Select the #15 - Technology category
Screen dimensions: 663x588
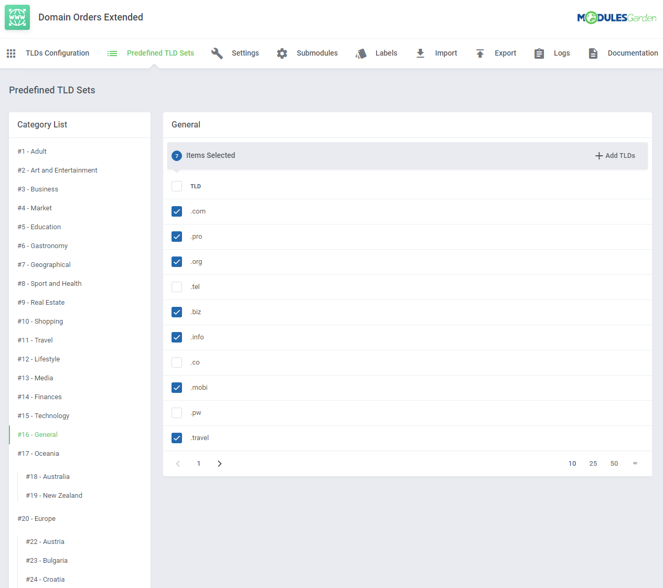pos(44,416)
